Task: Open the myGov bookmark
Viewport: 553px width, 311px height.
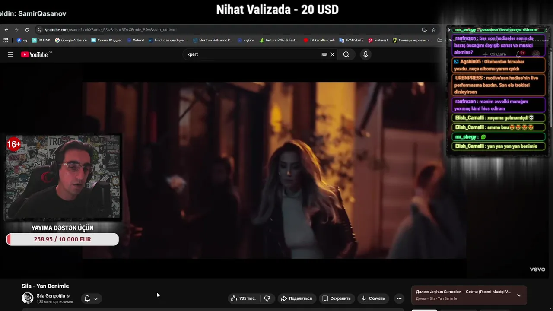Action: tap(246, 40)
